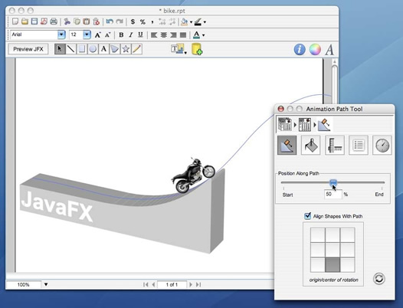Open the paint bucket fill inspector tab

point(311,146)
